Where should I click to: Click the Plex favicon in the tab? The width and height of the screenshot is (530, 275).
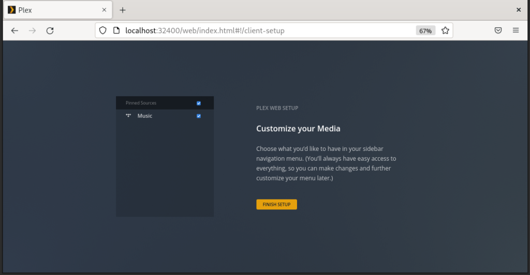[x=12, y=10]
